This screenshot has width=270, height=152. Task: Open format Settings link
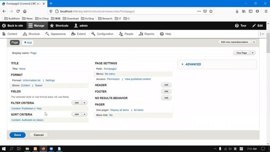point(50,80)
